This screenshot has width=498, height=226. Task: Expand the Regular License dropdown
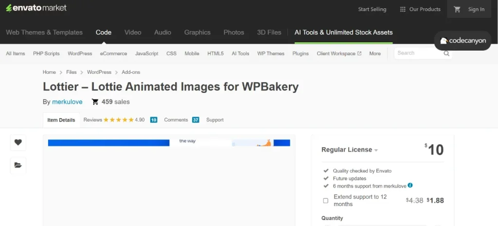point(350,150)
